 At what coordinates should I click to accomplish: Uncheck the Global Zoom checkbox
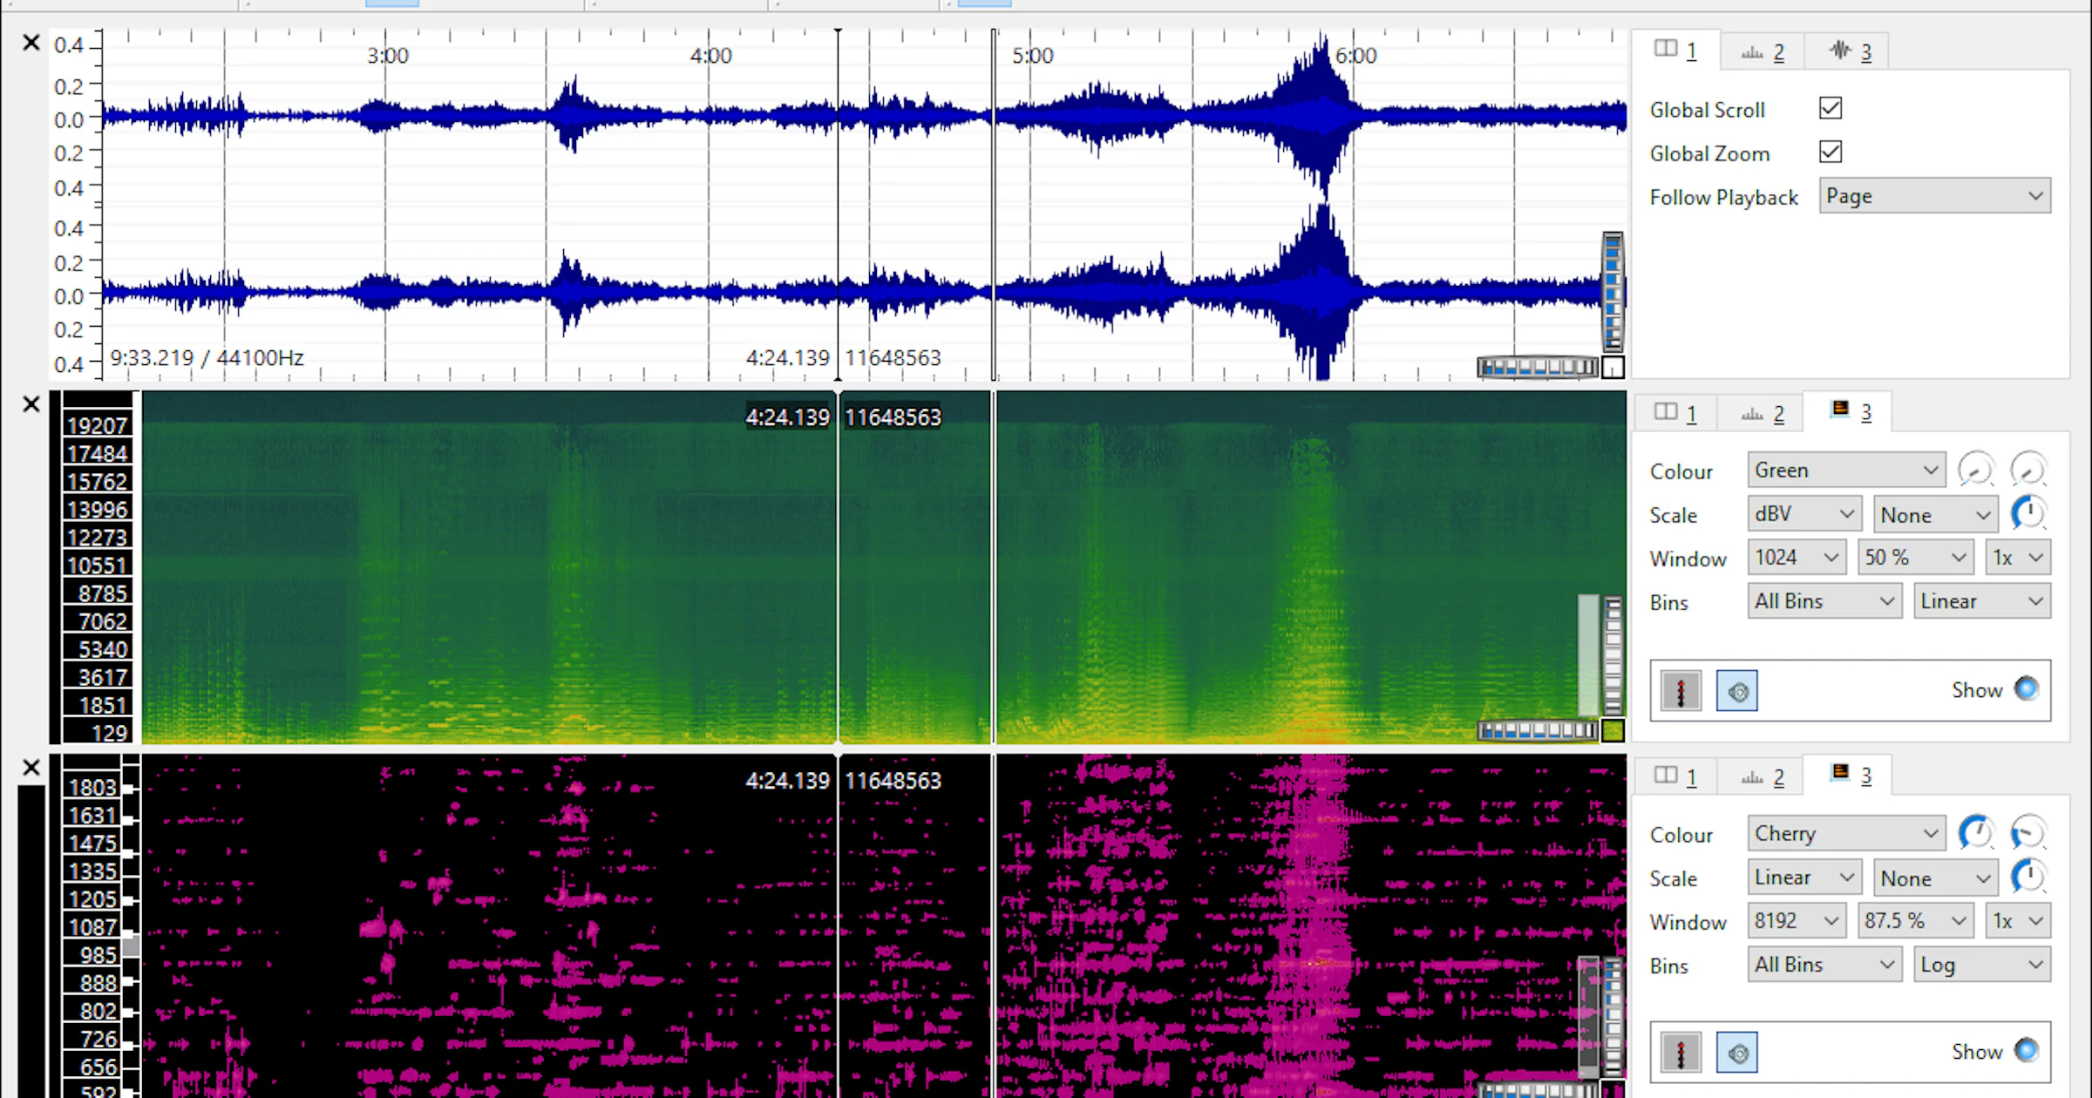pyautogui.click(x=1830, y=152)
